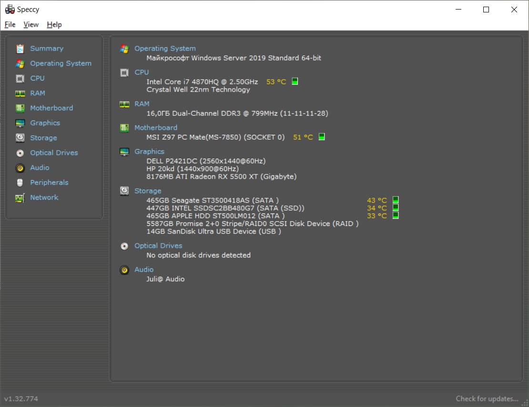Viewport: 529px width, 407px height.
Task: Click the green indicator next to Seagate 43 °C
Action: click(x=396, y=200)
